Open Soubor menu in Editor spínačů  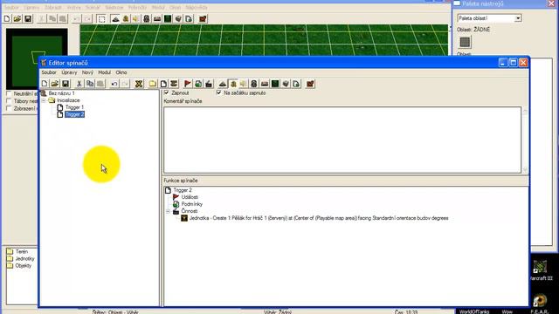pyautogui.click(x=49, y=72)
